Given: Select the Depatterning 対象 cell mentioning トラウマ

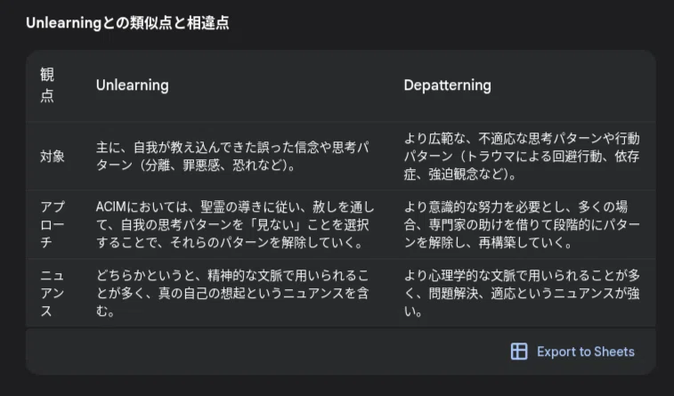Looking at the screenshot, I should pyautogui.click(x=522, y=157).
